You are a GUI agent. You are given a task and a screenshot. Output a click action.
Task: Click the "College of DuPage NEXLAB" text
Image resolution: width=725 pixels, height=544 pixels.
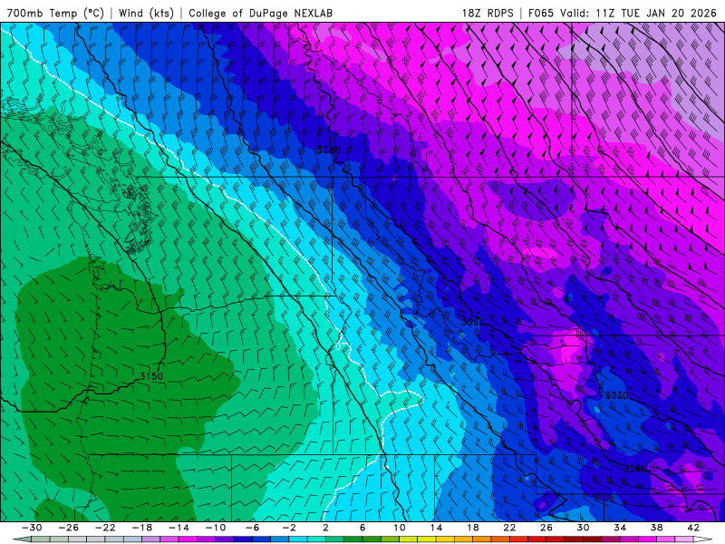(260, 13)
